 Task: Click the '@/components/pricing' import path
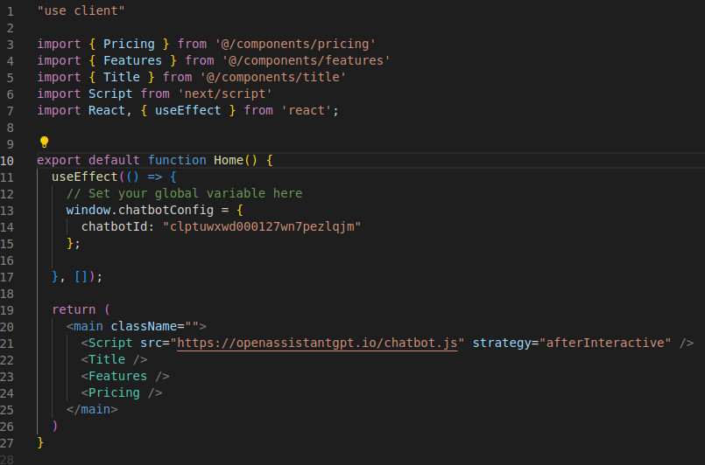point(295,44)
